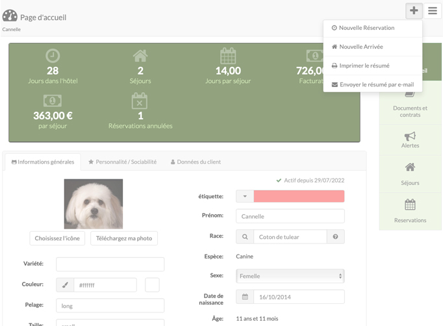Screen dimensions: 443x326
Task: Switch to Informations générales tab
Action: pos(43,162)
